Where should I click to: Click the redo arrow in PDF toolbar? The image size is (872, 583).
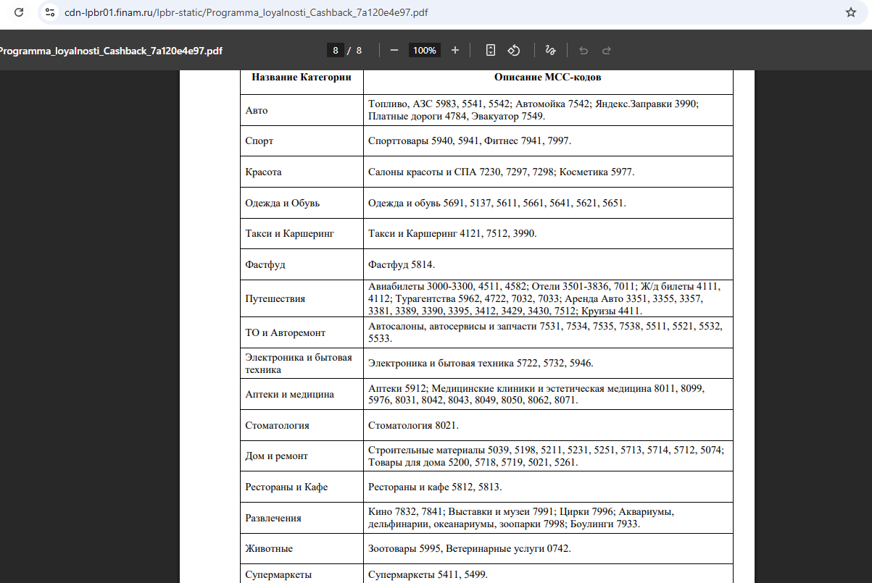607,50
